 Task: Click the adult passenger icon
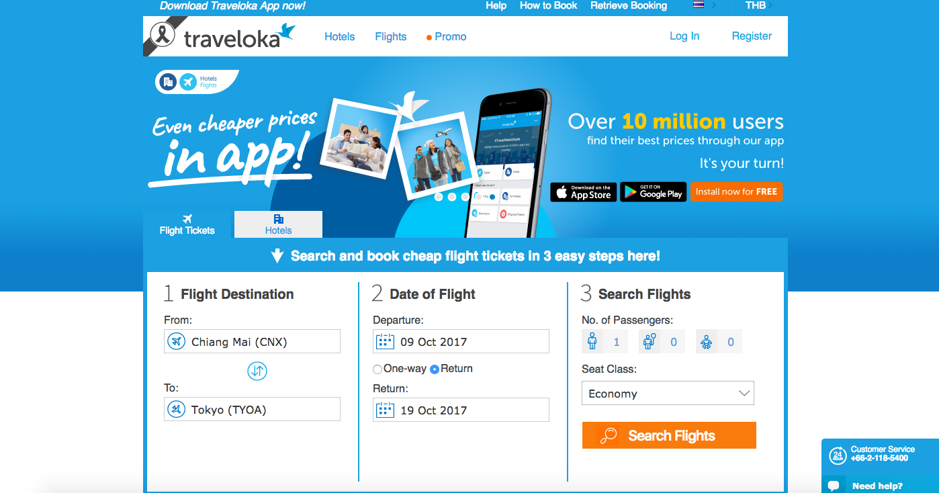pos(592,341)
